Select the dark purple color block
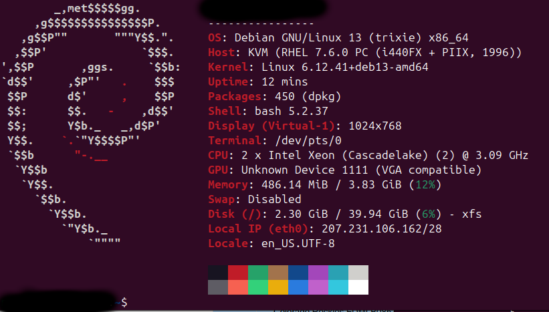Image resolution: width=549 pixels, height=312 pixels. (x=318, y=273)
